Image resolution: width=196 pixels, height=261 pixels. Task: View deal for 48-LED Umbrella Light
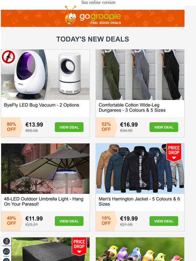tap(69, 221)
